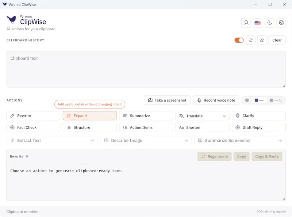Refresh clipboard history with sync icon
Image resolution: width=292 pixels, height=217 pixels.
click(x=251, y=40)
